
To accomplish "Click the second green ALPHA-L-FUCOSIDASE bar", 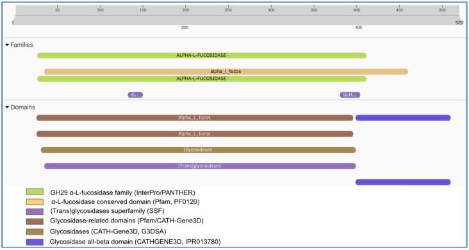I will point(202,79).
